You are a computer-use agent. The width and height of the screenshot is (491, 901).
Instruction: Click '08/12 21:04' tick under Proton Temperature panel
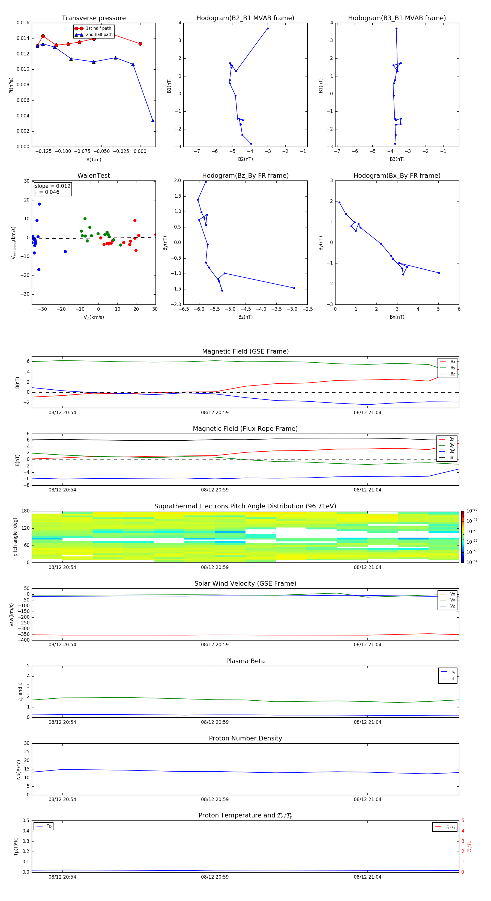[x=367, y=877]
